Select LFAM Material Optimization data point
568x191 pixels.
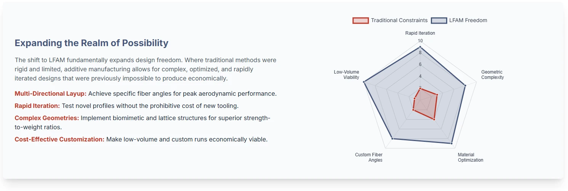tap(451, 144)
